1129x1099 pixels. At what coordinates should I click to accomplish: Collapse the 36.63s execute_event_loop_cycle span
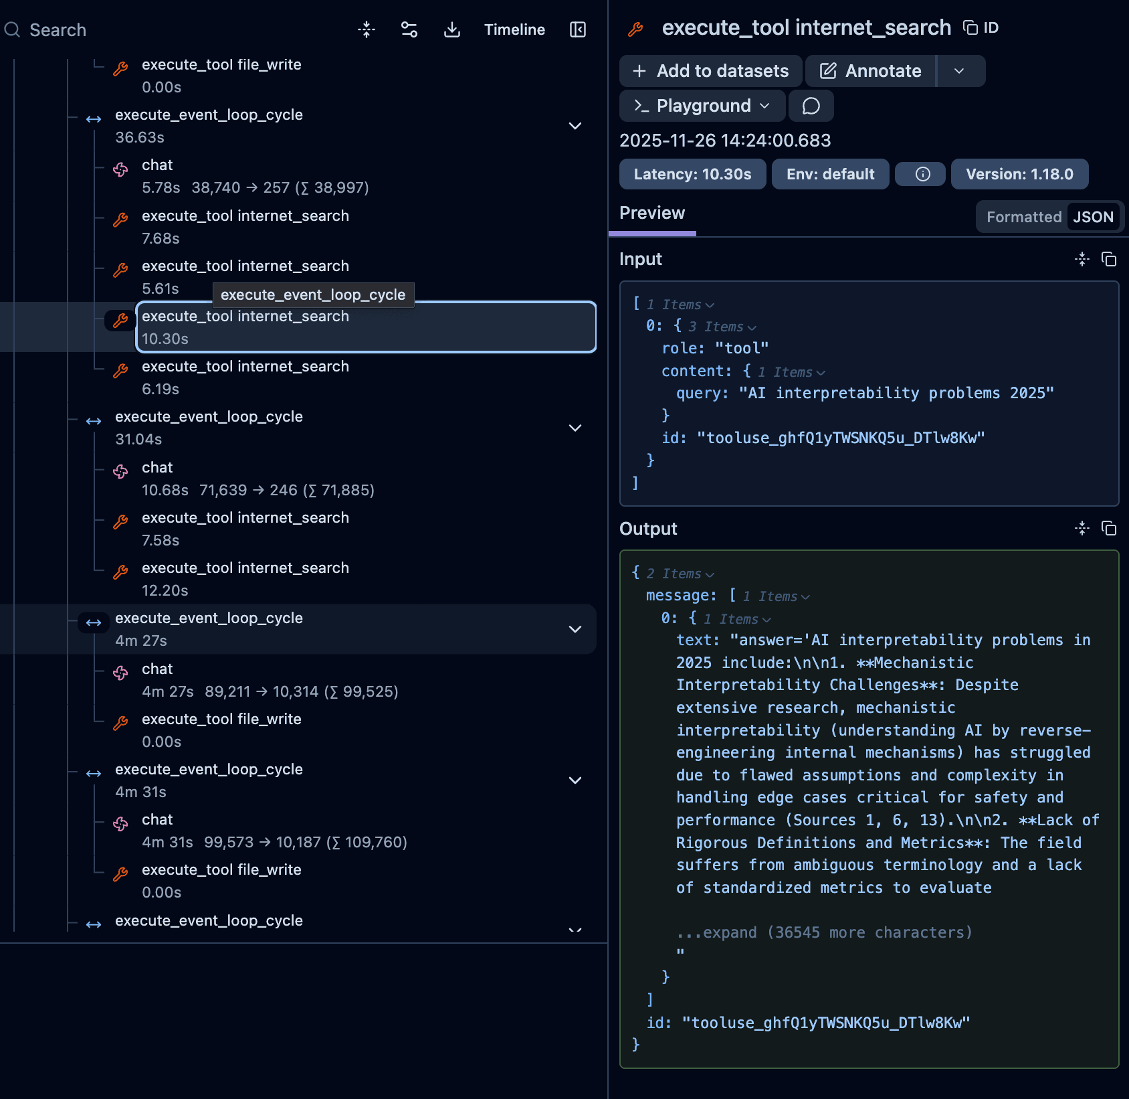(575, 126)
